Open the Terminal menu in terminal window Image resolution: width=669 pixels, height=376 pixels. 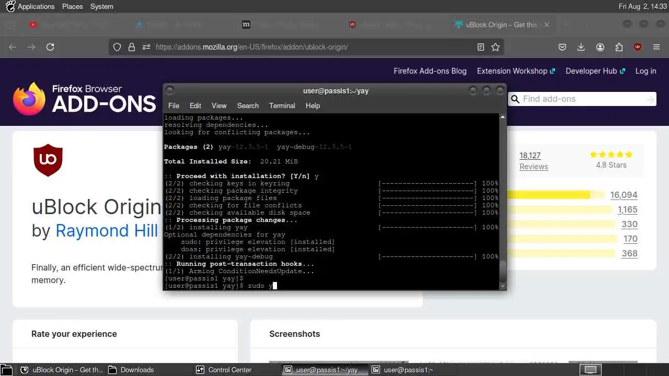point(282,105)
